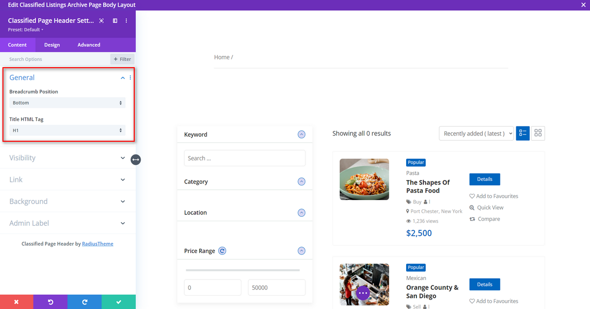Image resolution: width=590 pixels, height=309 pixels.
Task: Click the price range slider track
Action: 243,270
